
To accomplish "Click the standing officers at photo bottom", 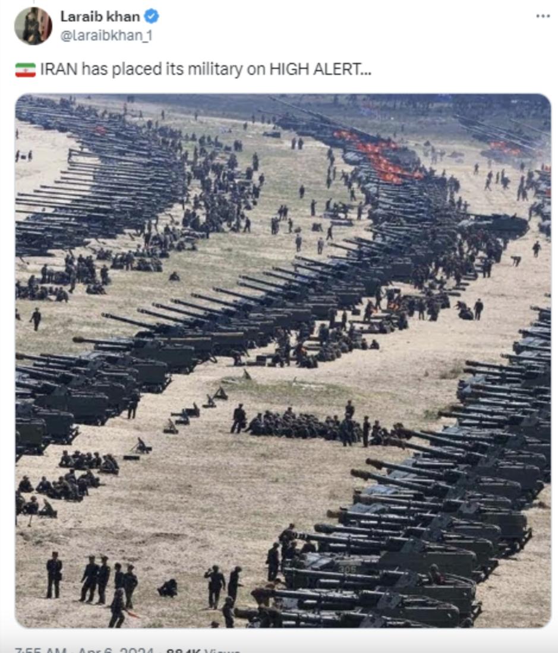I will pos(93,578).
